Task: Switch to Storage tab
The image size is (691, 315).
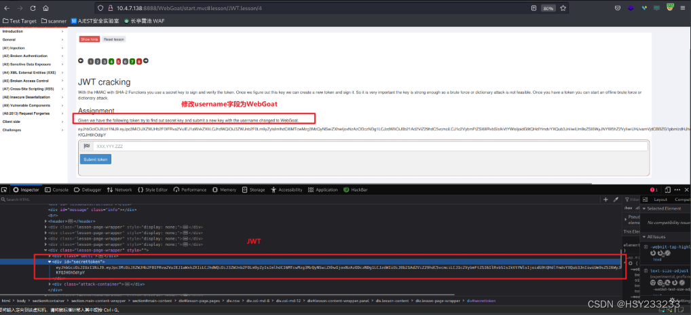Action: coord(253,190)
